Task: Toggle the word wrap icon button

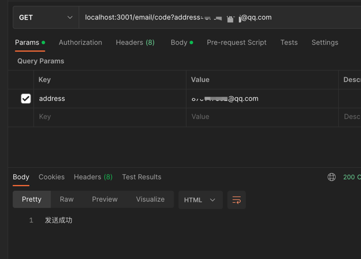Action: [236, 200]
